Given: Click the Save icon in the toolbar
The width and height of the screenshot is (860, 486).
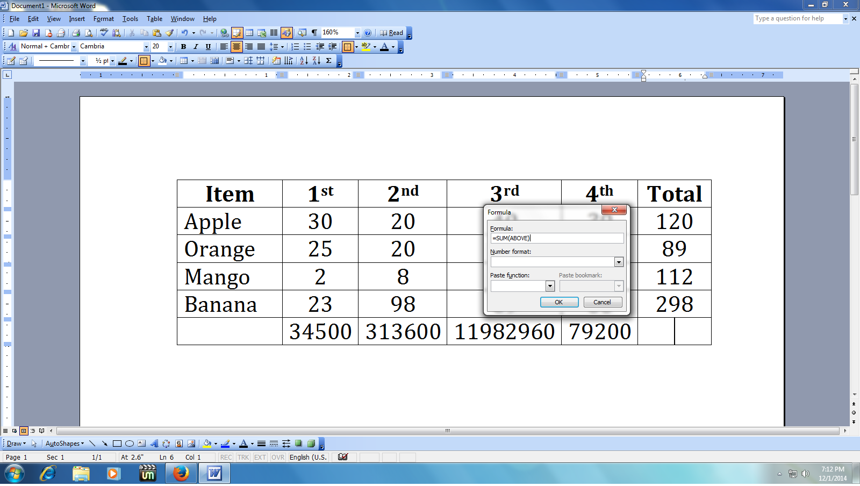Looking at the screenshot, I should [36, 33].
